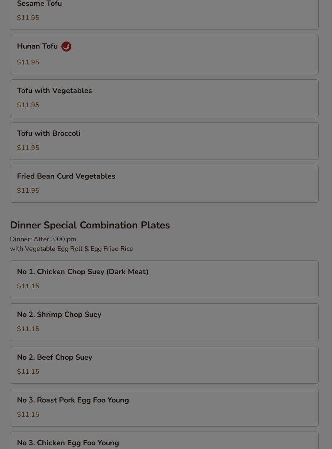This screenshot has width=332, height=449.
Task: Select No 3. Chicken Egg Foo Young
Action: click(x=68, y=443)
